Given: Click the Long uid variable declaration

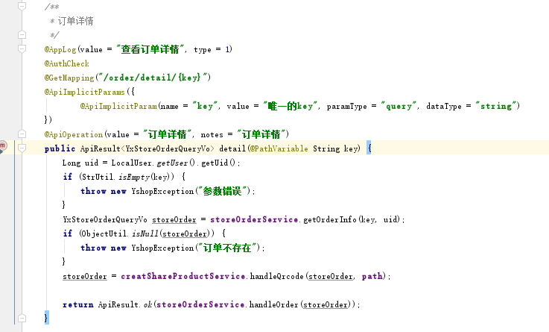Looking at the screenshot, I should 80,163.
